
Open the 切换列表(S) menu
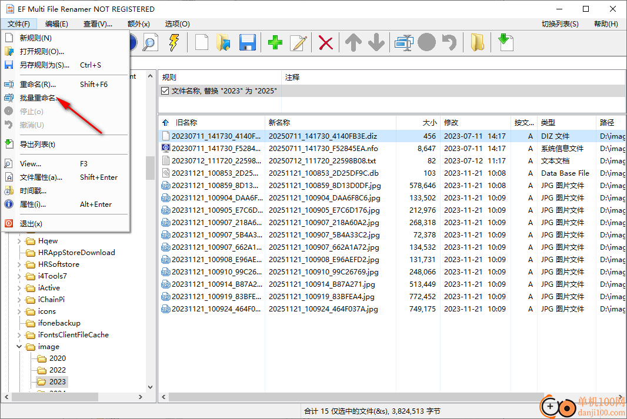[x=560, y=24]
